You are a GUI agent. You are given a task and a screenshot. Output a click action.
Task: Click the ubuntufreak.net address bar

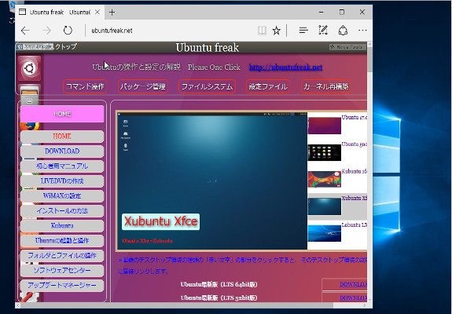click(x=170, y=30)
